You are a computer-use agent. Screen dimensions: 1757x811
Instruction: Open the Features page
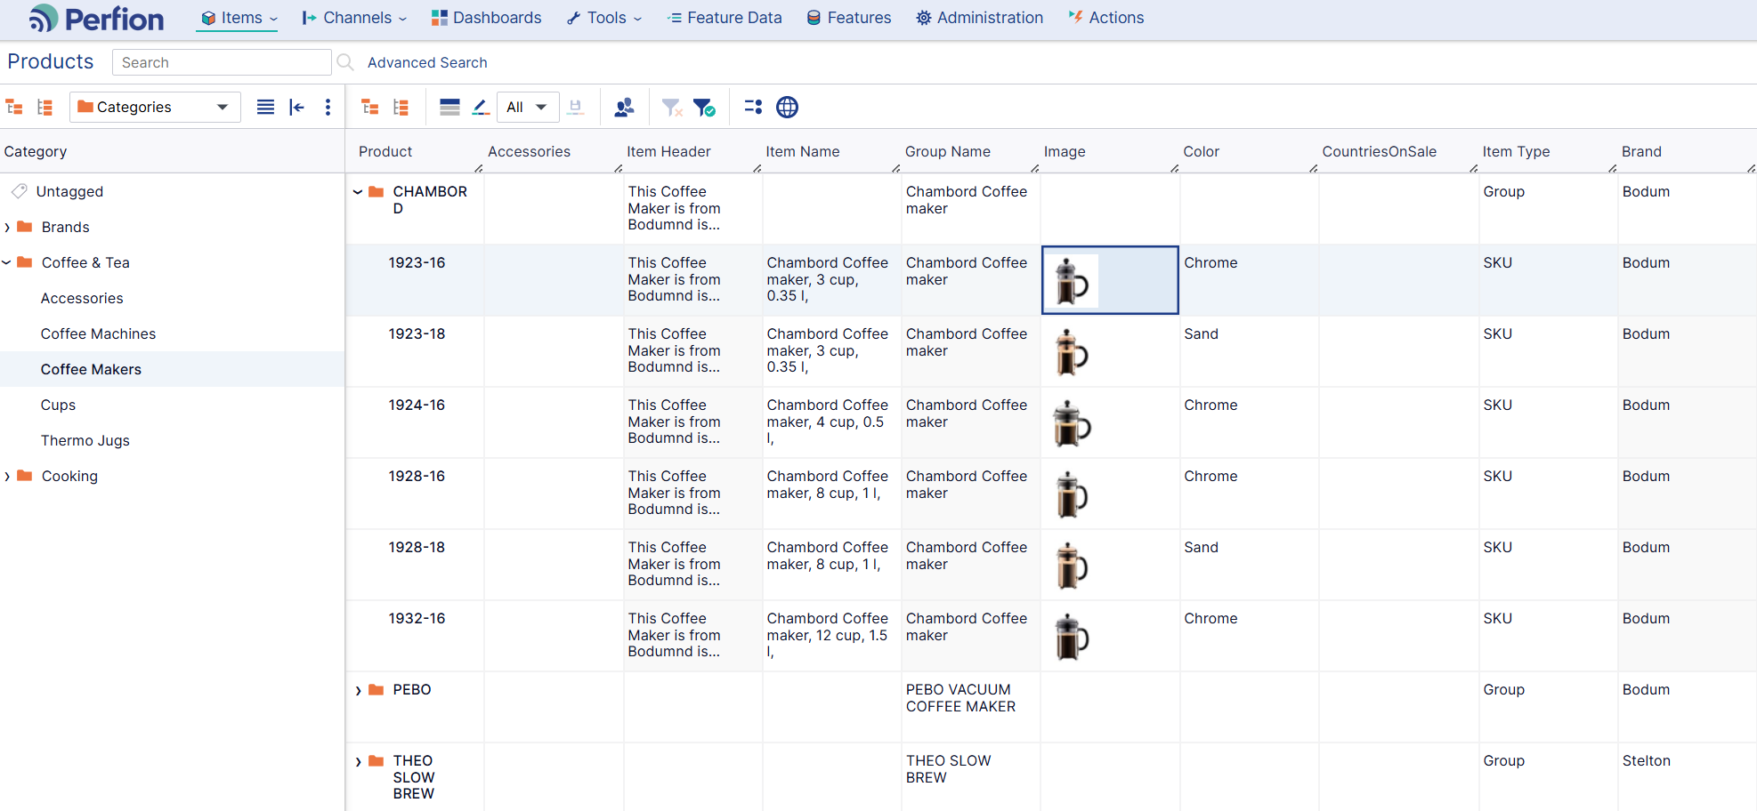coord(849,18)
